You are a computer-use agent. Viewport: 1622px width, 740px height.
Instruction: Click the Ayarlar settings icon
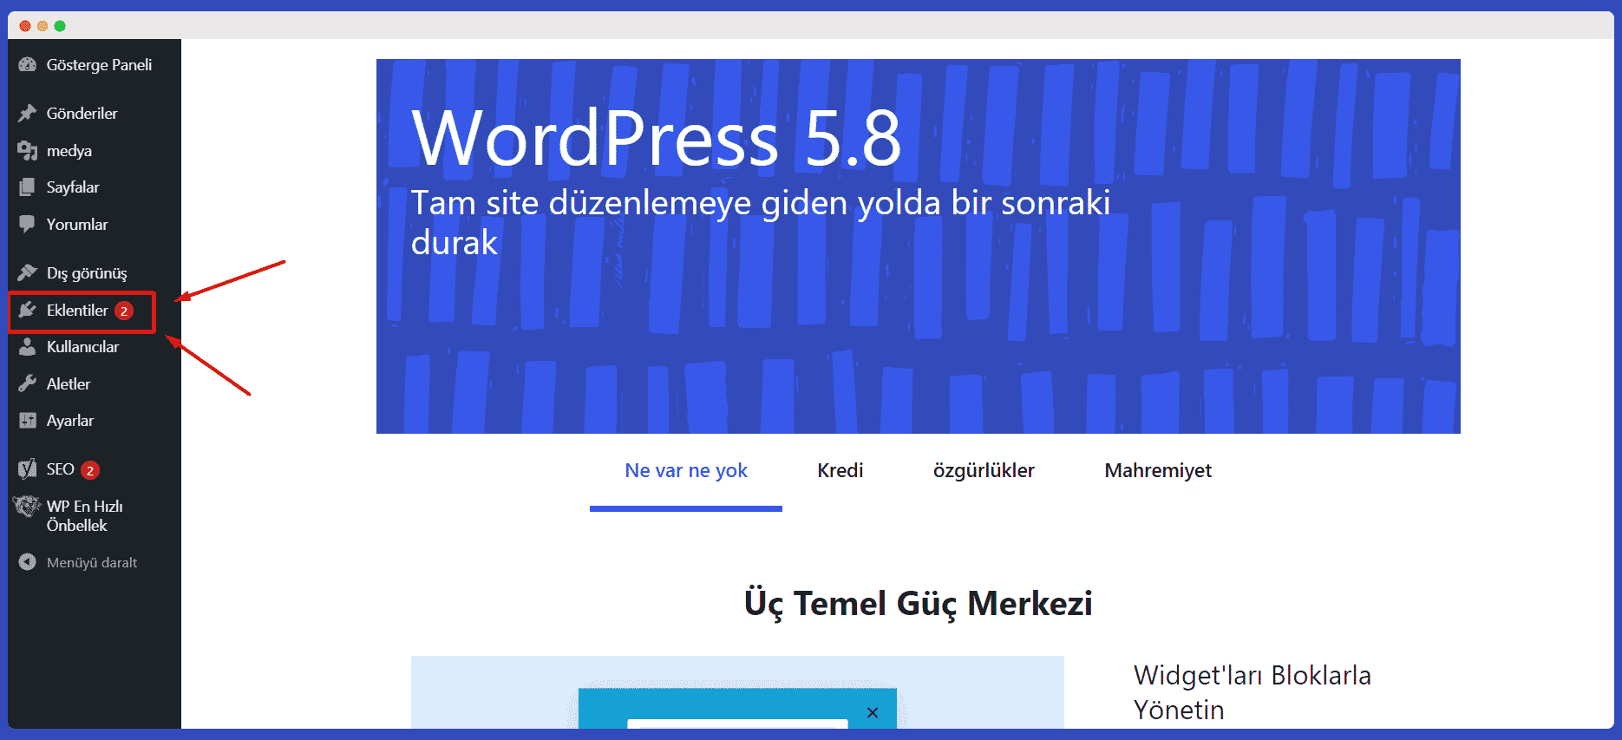click(27, 421)
